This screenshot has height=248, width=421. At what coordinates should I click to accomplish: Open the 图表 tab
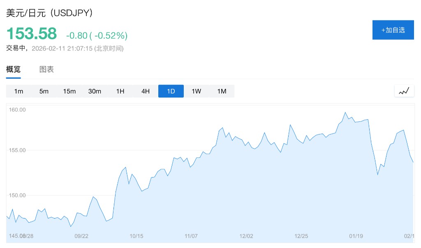[x=46, y=69]
